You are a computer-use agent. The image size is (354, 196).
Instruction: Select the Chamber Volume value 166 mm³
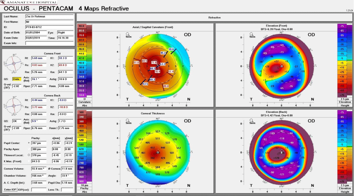39,176
